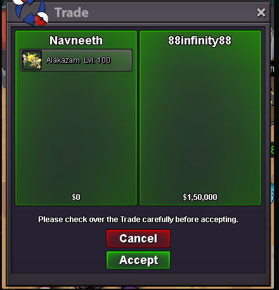Screen dimensions: 279x290
Task: Click the 88infinity88 player name header
Action: pos(200,41)
